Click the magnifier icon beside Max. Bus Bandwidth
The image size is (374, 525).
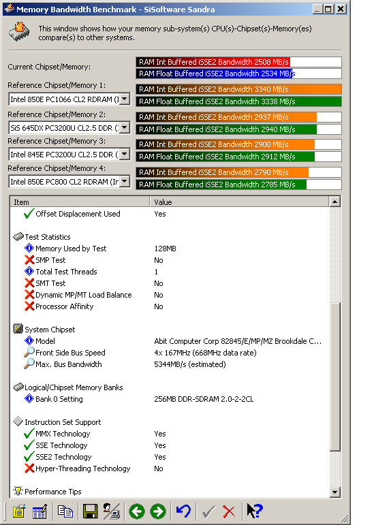point(29,364)
